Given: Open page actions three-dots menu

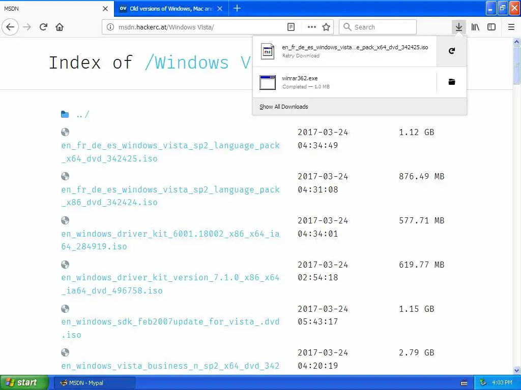Looking at the screenshot, I should 312,27.
